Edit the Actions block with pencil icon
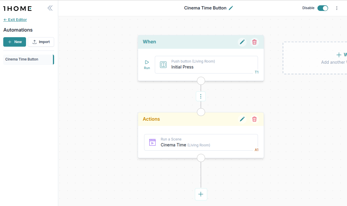 [242, 119]
